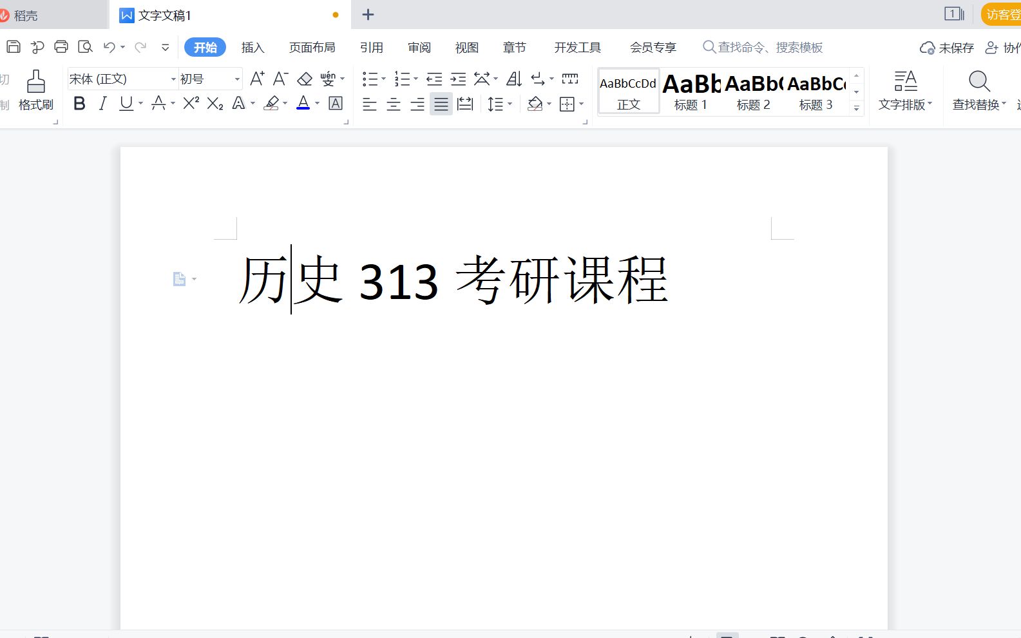1021x638 pixels.
Task: Apply superscript formatting
Action: click(x=191, y=103)
